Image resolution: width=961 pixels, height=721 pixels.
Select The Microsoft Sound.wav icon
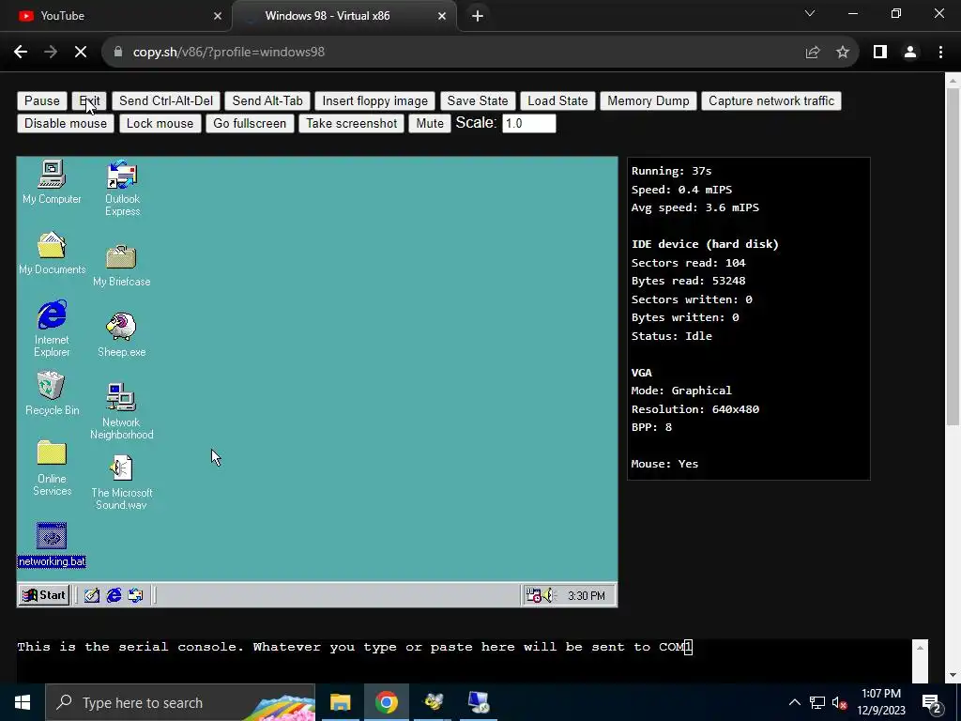click(121, 482)
